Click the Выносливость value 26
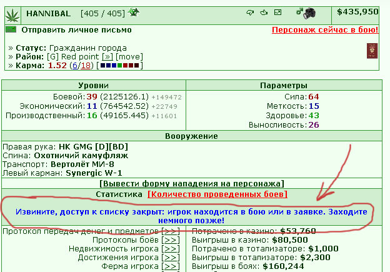 tap(314, 125)
